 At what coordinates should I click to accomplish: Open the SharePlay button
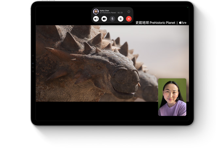coord(121,19)
